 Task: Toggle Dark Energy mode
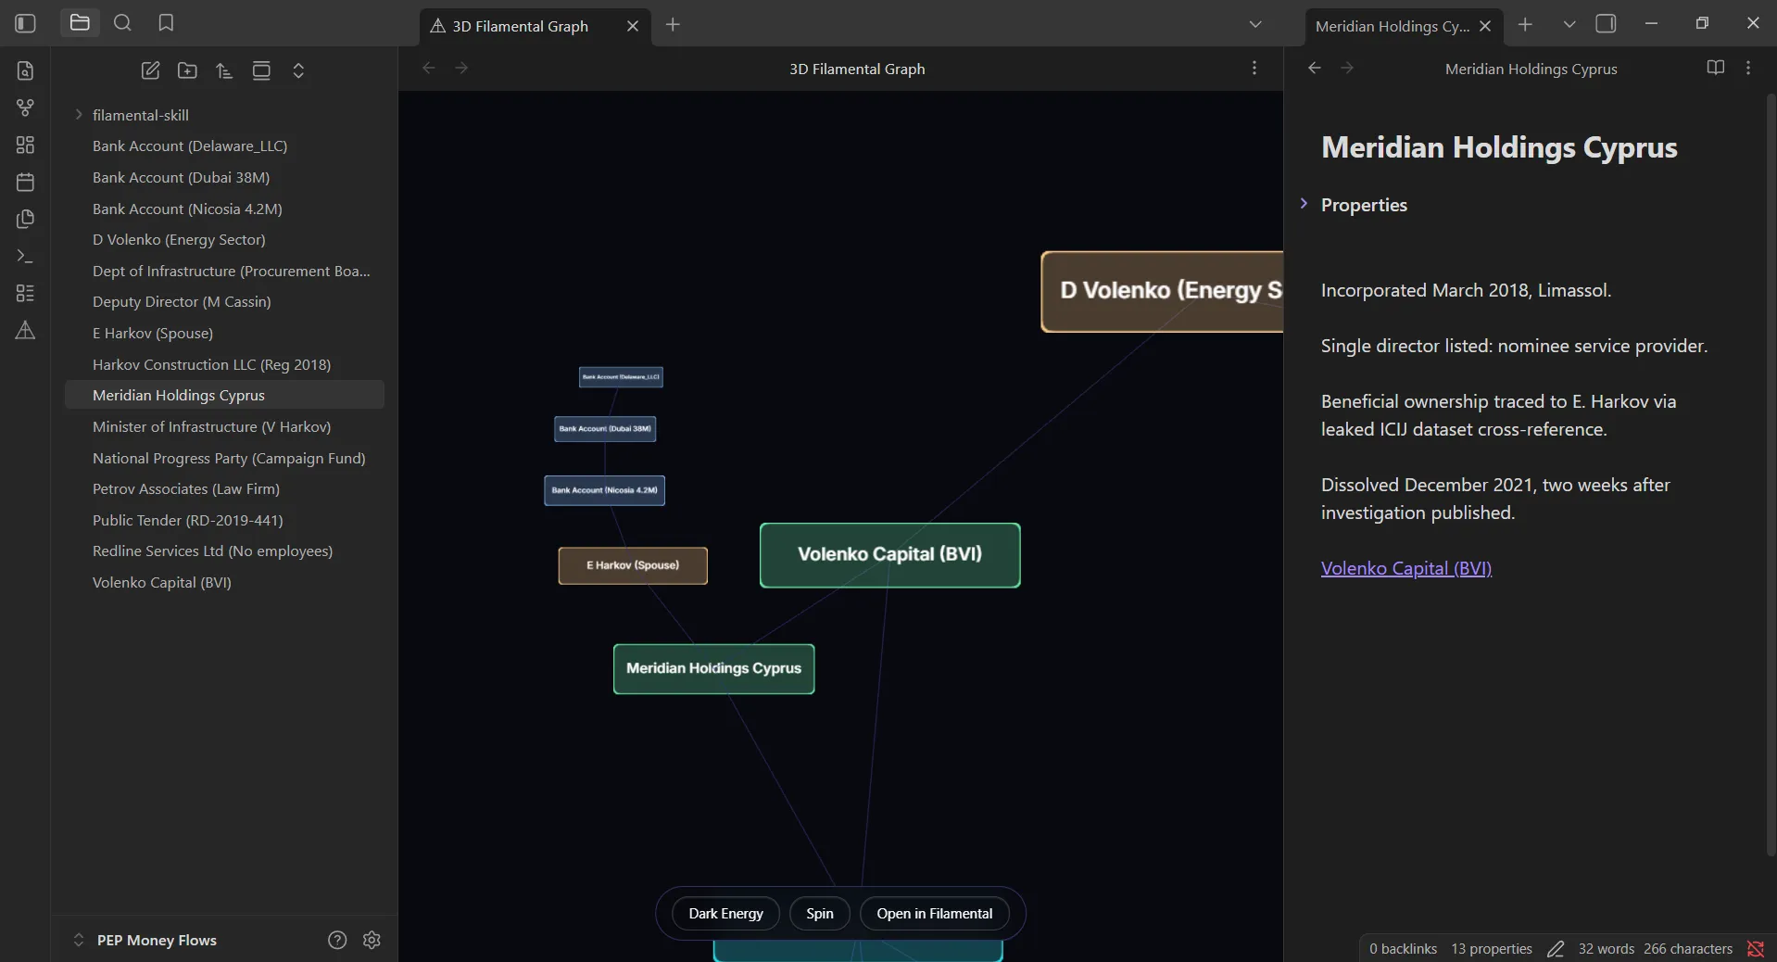pyautogui.click(x=726, y=914)
